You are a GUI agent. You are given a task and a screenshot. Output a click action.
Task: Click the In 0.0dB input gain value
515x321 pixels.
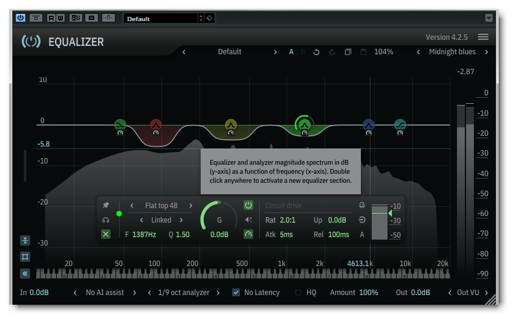click(x=39, y=293)
